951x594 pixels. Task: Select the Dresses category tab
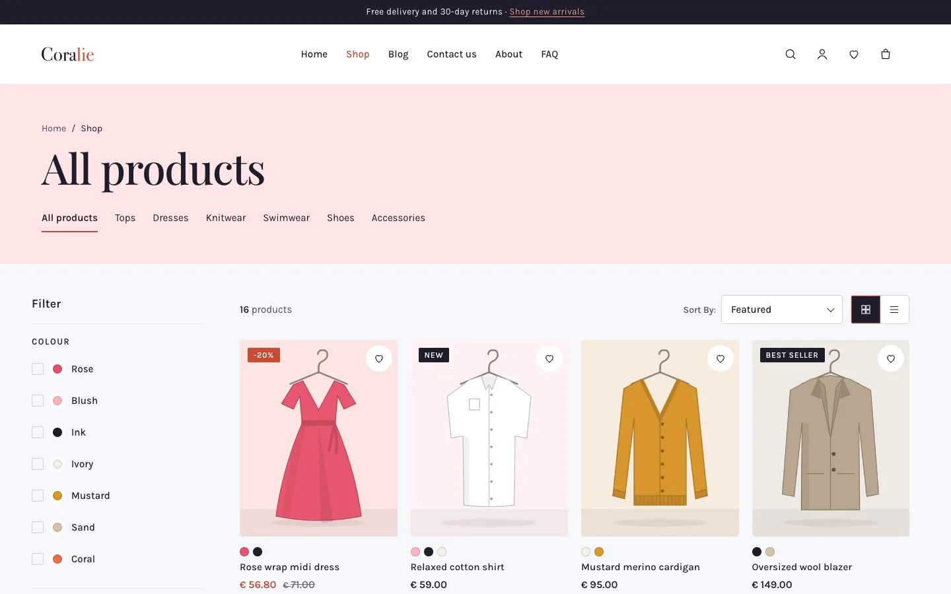[x=170, y=218]
